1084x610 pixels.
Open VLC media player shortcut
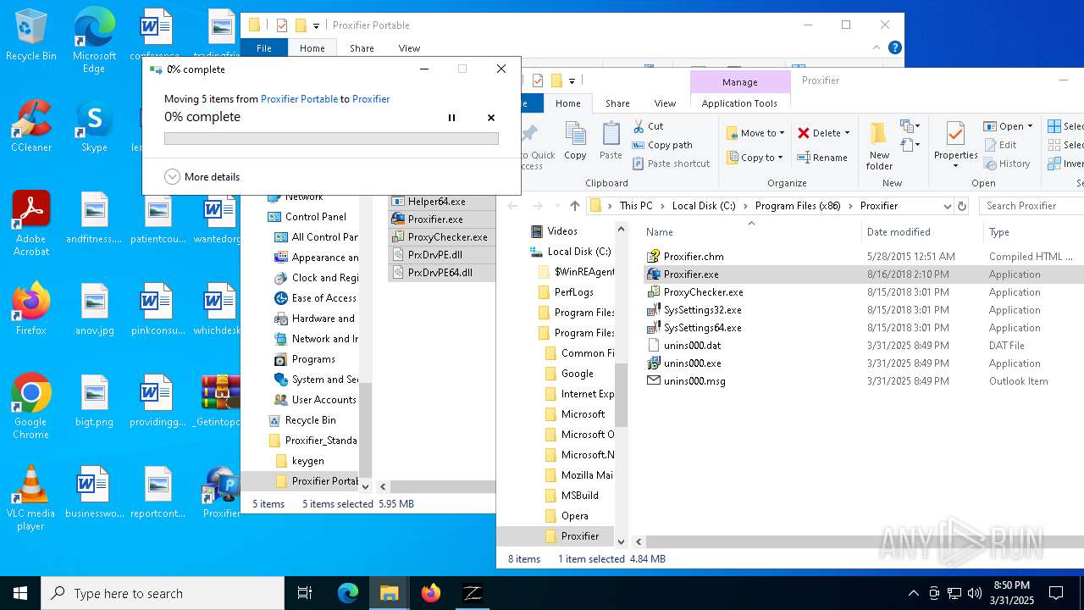(31, 498)
